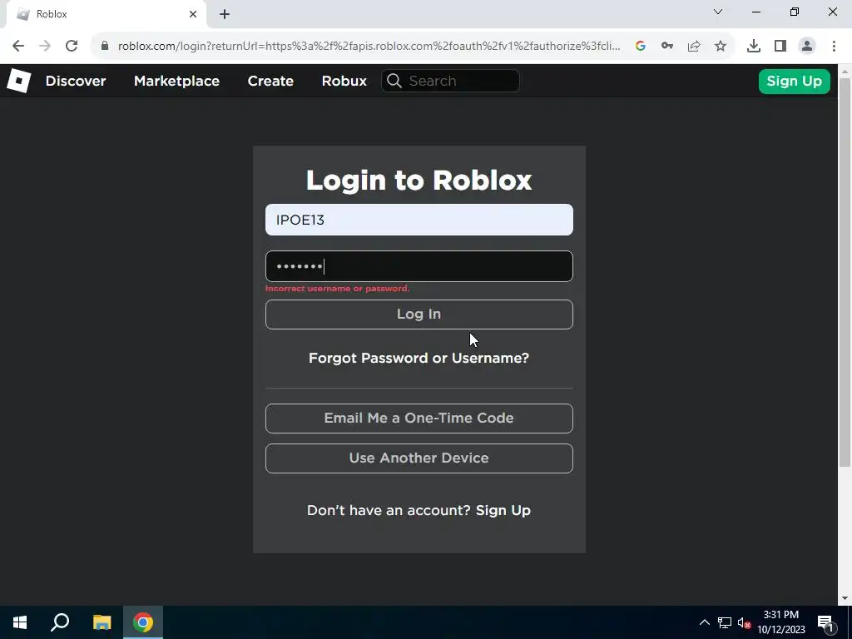Select the Roblox browser tab
The height and width of the screenshot is (639, 852).
click(106, 14)
